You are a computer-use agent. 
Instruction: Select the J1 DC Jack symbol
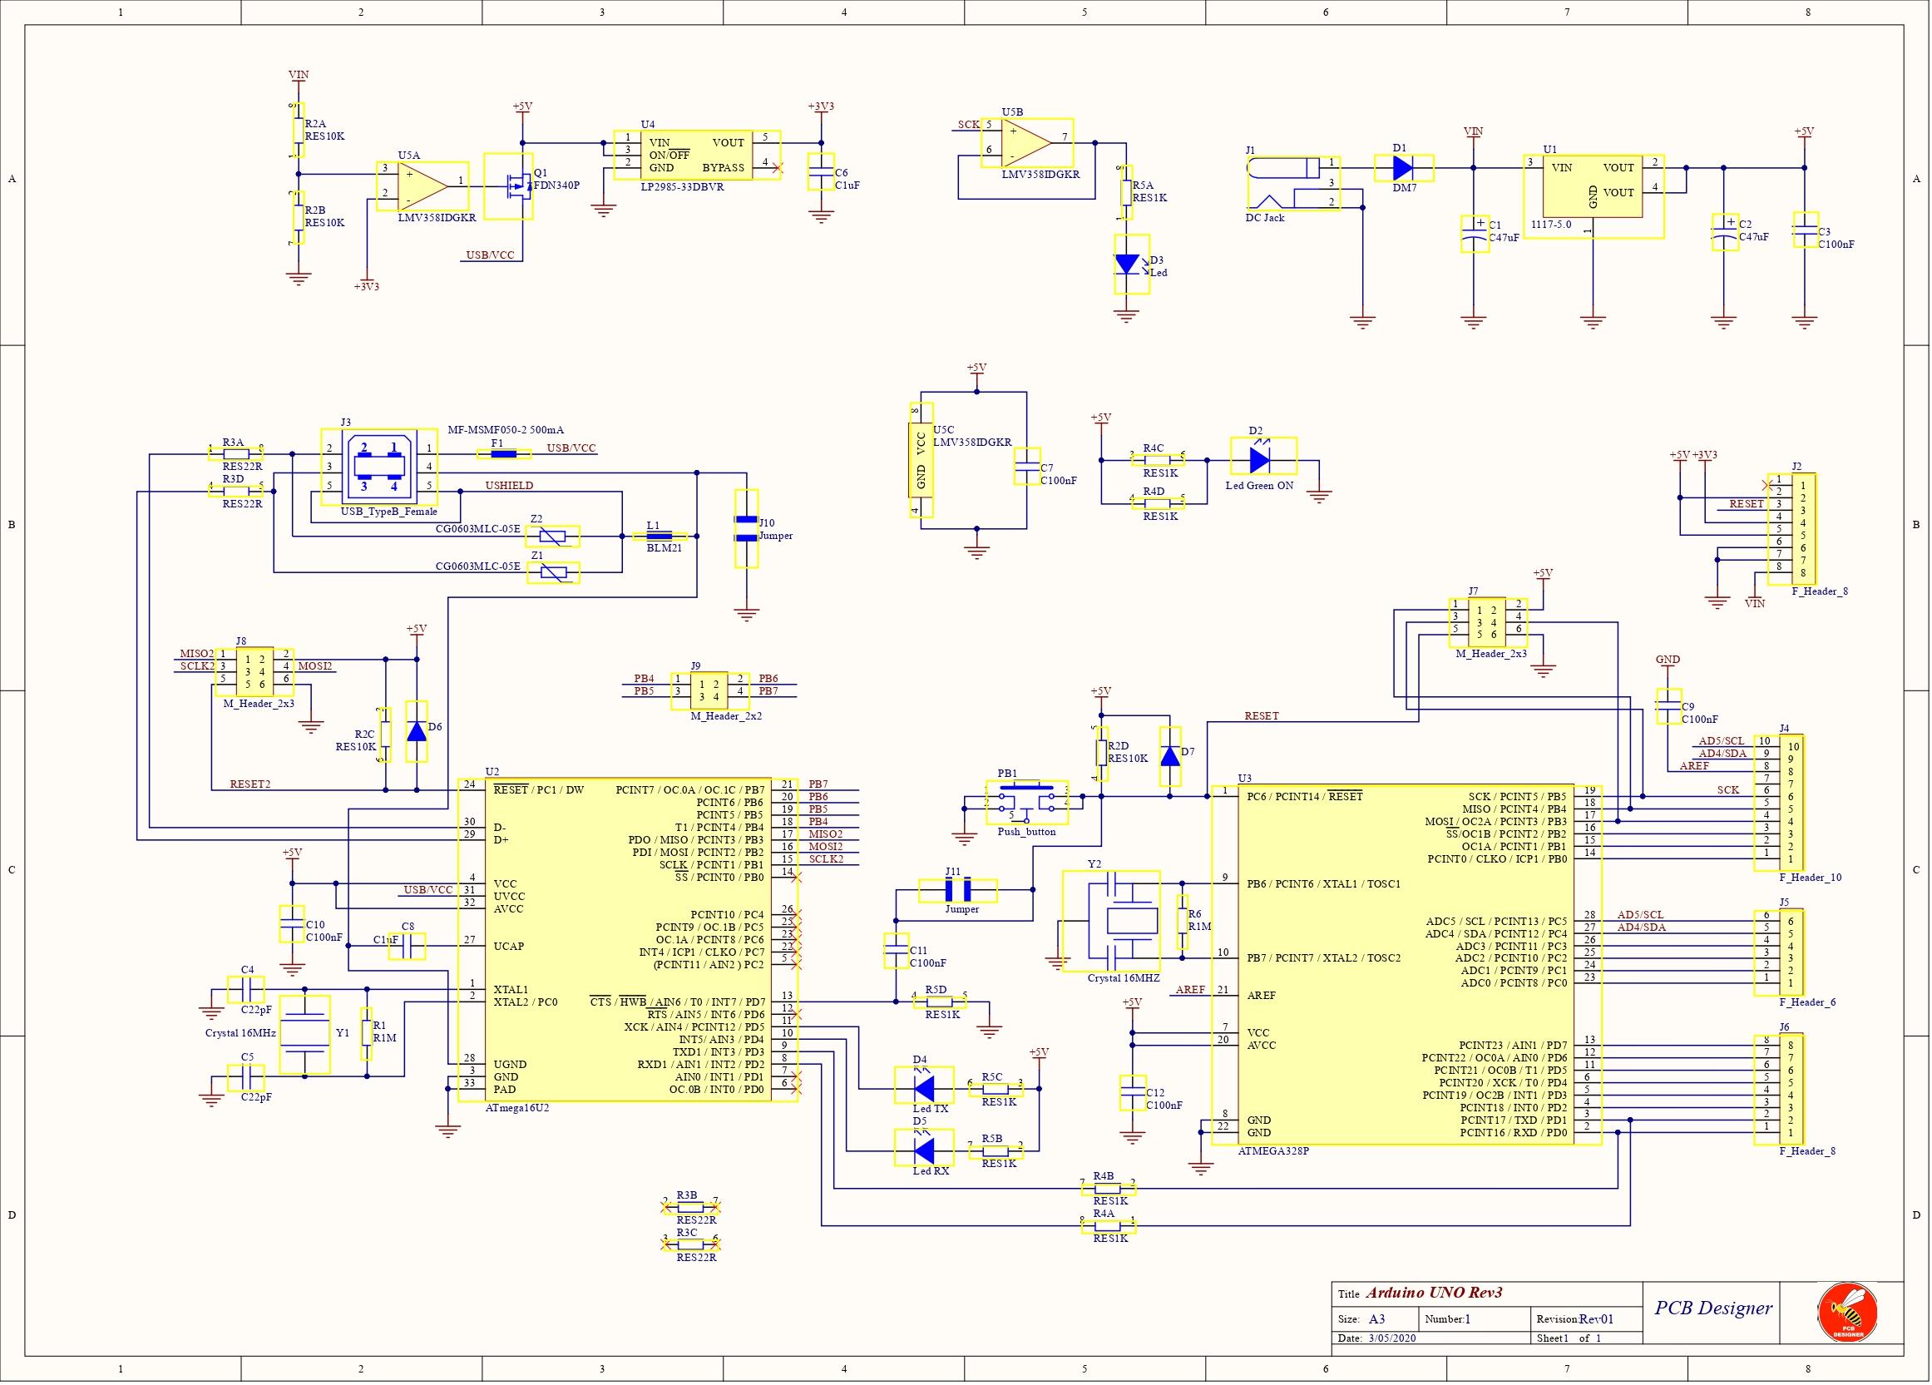point(1293,182)
